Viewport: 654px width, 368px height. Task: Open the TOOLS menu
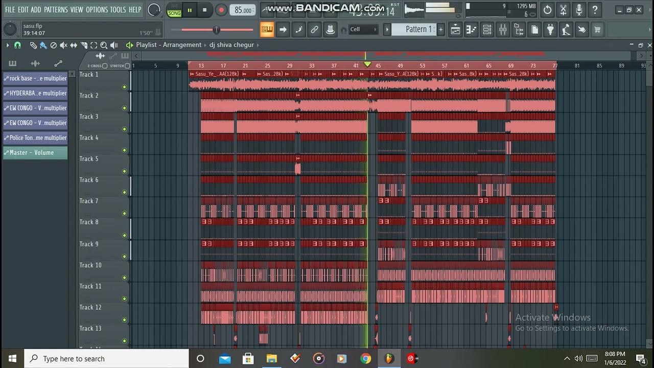coord(118,10)
